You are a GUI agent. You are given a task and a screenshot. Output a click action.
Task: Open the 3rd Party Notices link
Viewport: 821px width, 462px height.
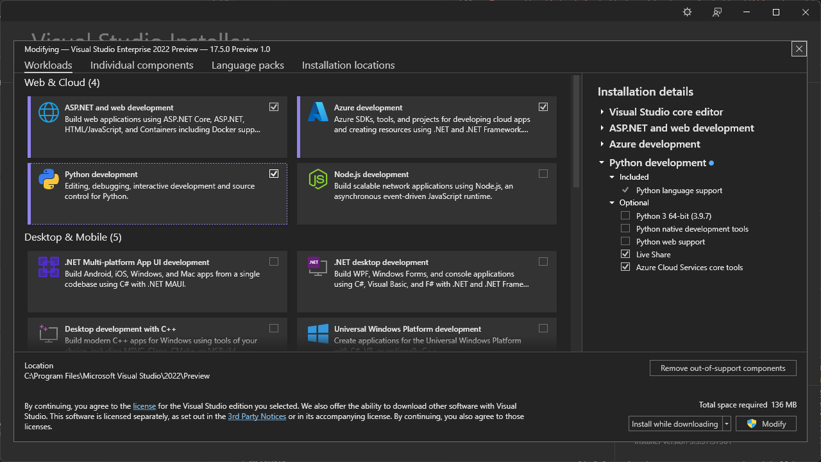257,416
